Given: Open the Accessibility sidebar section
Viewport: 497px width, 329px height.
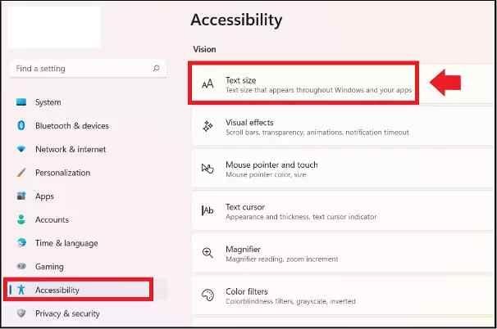Looking at the screenshot, I should coord(57,290).
